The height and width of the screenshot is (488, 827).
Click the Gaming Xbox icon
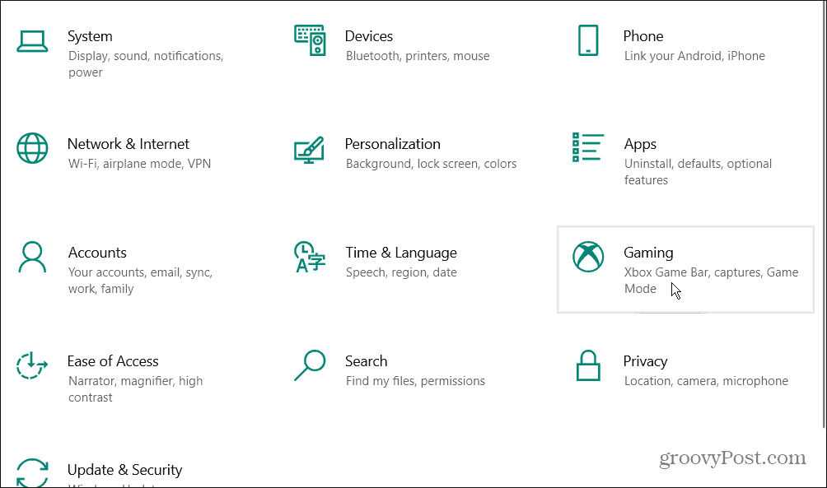(588, 257)
